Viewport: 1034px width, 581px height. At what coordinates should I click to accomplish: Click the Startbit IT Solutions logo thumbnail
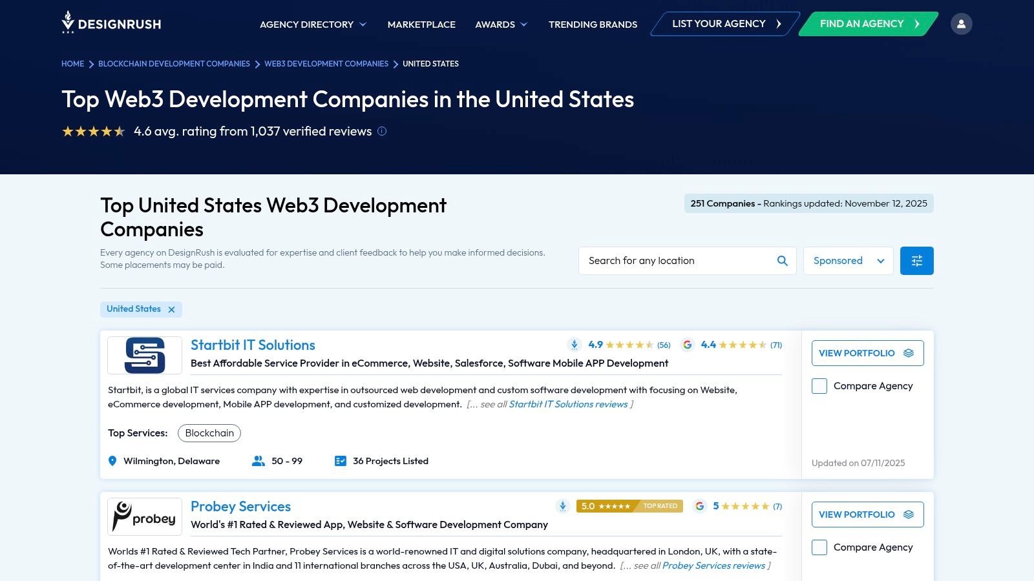(145, 355)
